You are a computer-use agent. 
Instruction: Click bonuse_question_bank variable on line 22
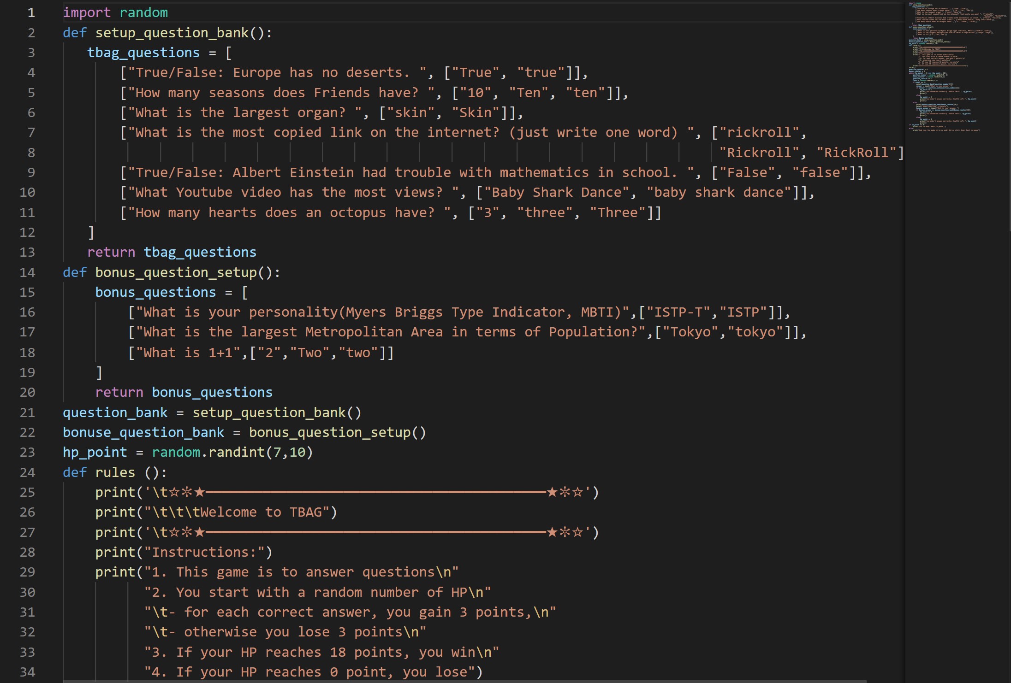point(143,432)
